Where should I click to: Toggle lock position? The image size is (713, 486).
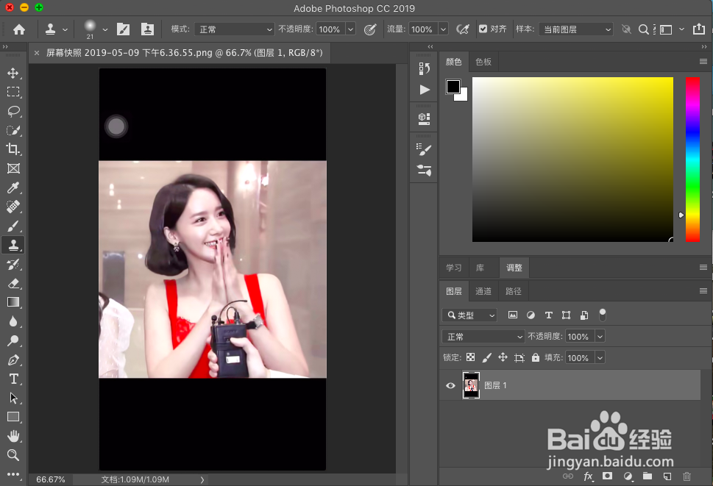tap(503, 357)
